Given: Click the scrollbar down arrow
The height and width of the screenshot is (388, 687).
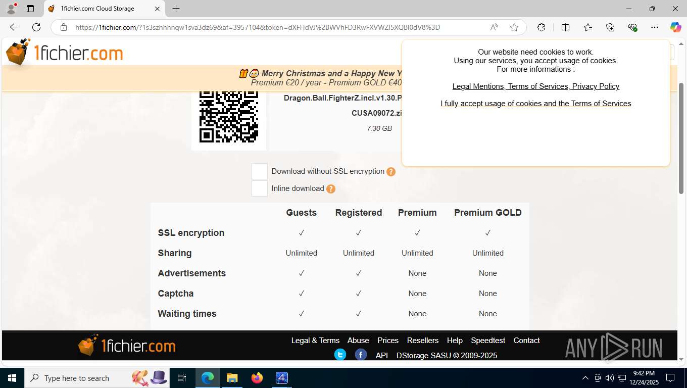Looking at the screenshot, I should (681, 359).
